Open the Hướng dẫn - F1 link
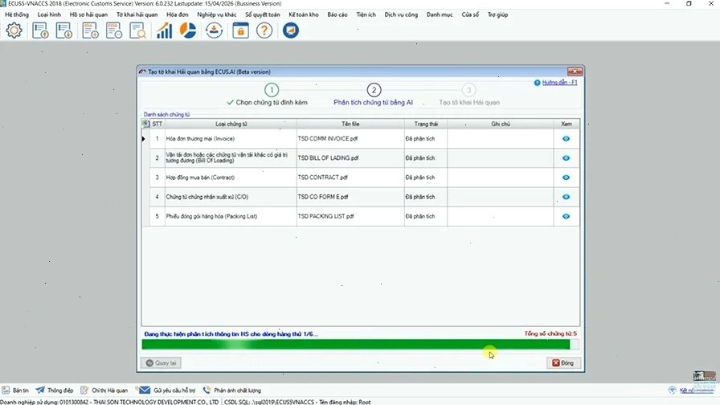Screen dimensions: 720x405 560,83
